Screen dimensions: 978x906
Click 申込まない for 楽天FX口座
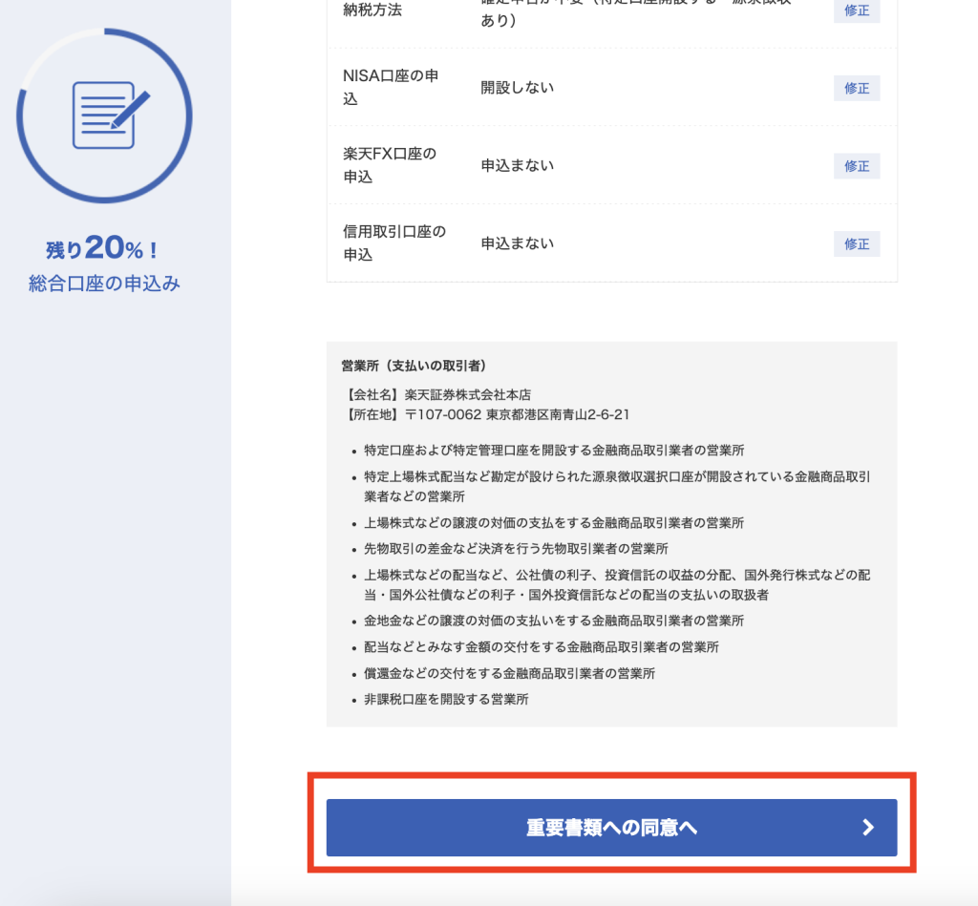[x=516, y=164]
